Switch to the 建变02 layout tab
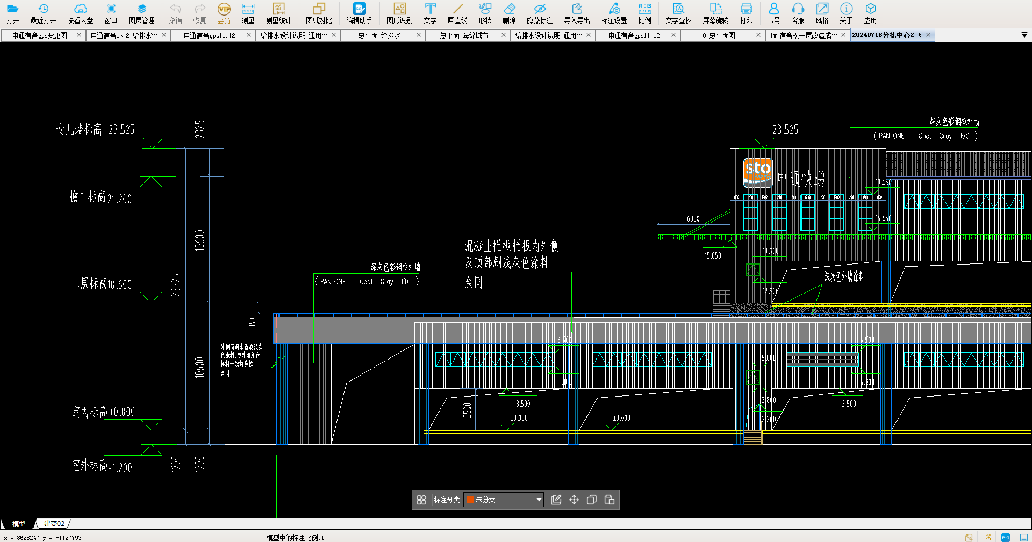Screen dimensions: 1032x542 (54, 523)
